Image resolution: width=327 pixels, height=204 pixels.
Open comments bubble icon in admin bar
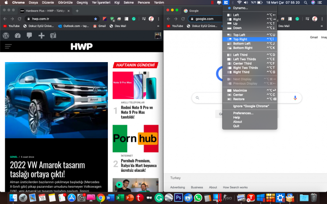click(x=30, y=36)
